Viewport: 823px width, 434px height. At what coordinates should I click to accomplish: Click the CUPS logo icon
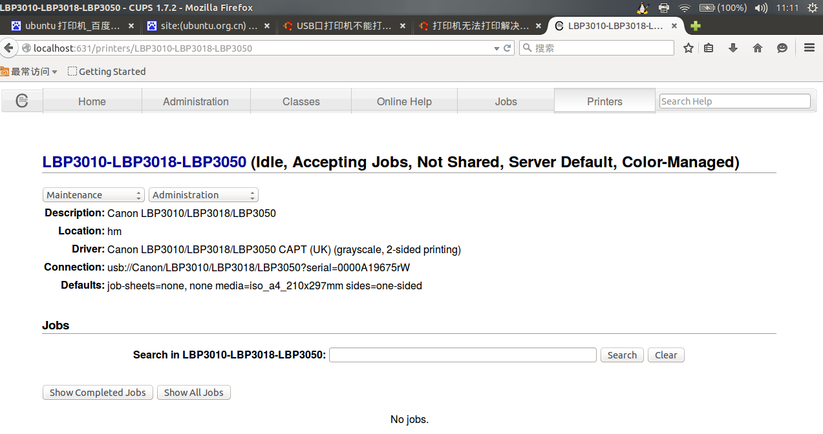point(22,101)
